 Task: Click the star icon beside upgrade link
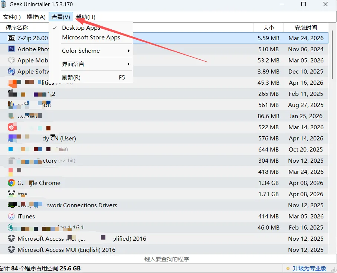[x=288, y=268]
